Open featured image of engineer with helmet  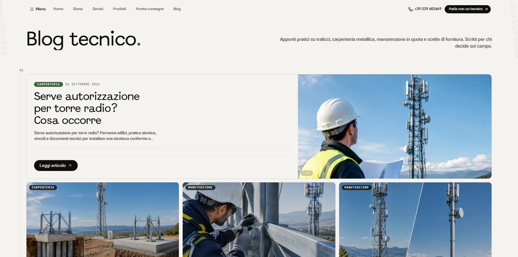395,126
